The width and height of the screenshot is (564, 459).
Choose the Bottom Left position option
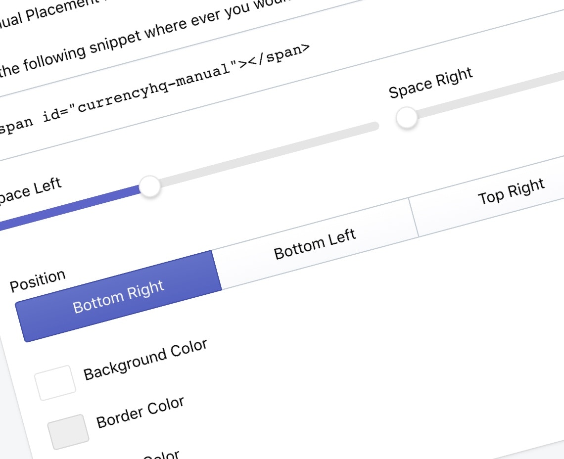pyautogui.click(x=315, y=243)
